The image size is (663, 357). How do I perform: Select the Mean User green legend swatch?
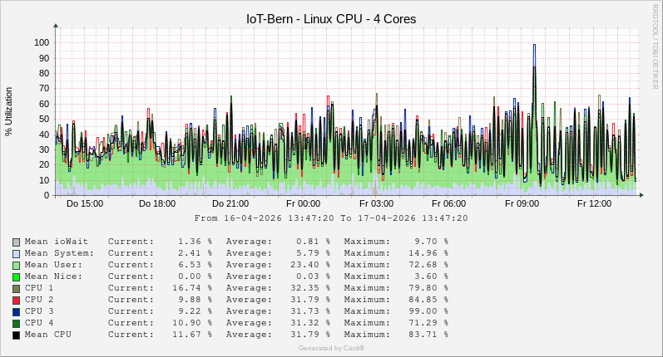tap(17, 265)
